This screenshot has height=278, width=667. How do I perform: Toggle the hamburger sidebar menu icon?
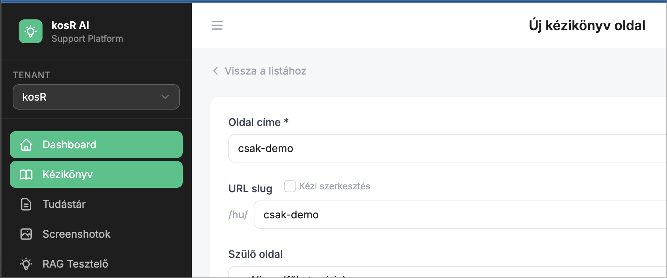(217, 25)
